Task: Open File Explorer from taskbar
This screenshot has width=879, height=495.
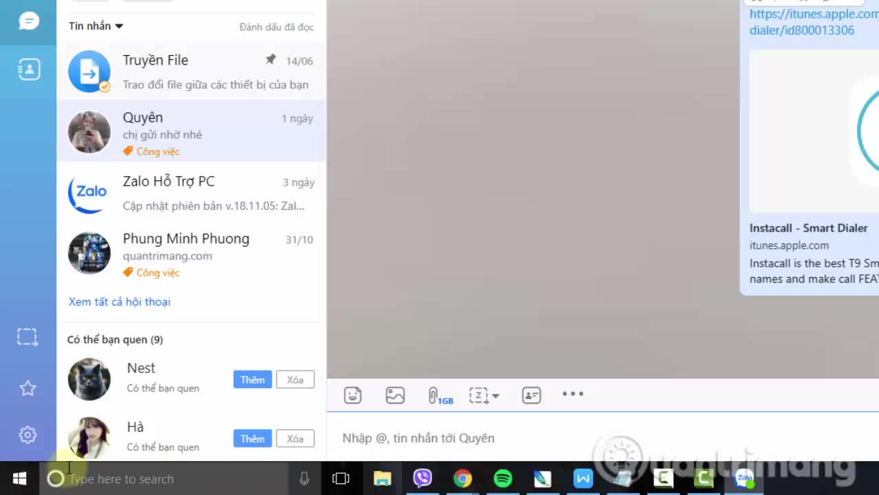Action: pyautogui.click(x=382, y=478)
